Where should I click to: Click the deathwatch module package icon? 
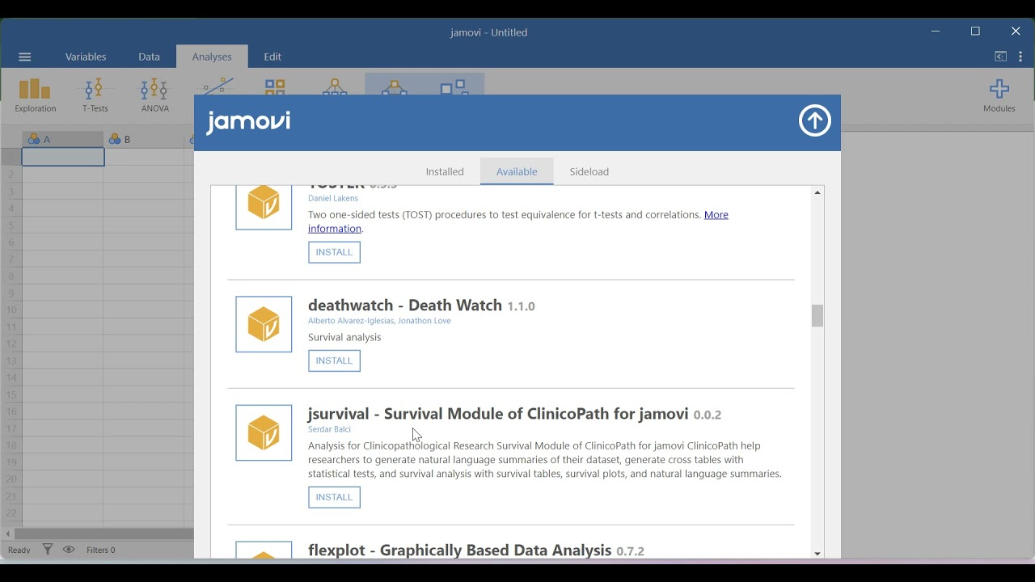pos(264,324)
